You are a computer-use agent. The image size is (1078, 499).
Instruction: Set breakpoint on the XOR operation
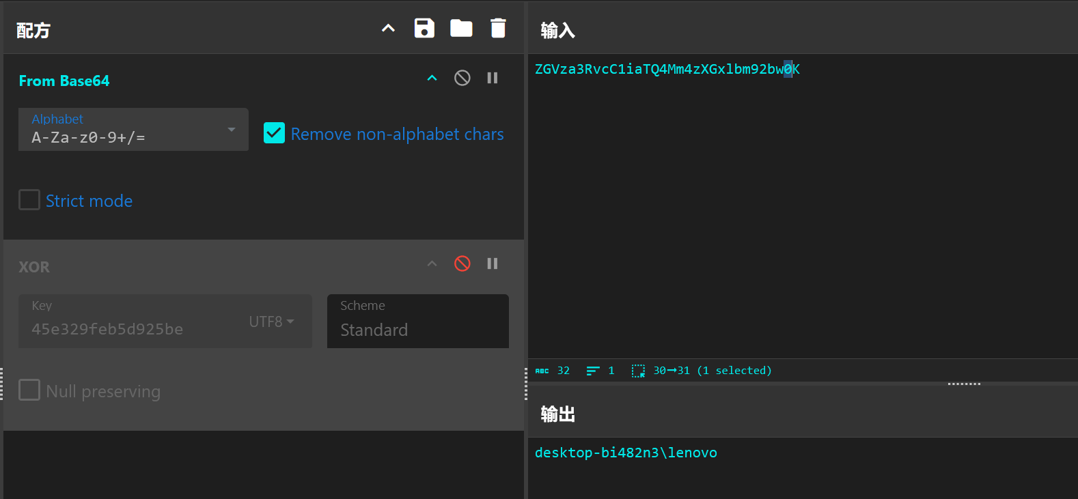(x=492, y=263)
